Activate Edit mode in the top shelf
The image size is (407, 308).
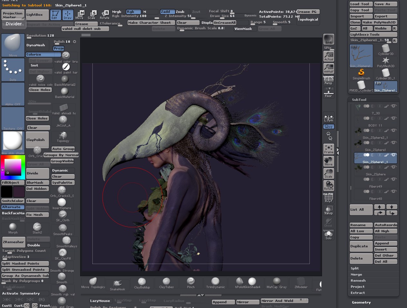point(55,15)
